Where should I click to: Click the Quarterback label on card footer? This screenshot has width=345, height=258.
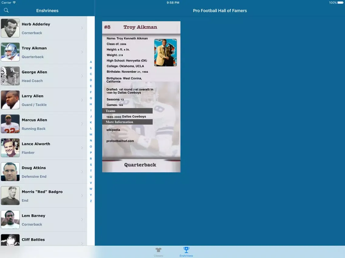click(x=140, y=165)
